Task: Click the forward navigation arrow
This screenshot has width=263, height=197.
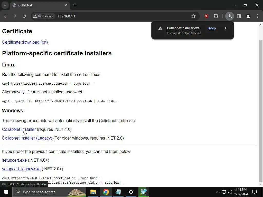Action: click(x=15, y=16)
